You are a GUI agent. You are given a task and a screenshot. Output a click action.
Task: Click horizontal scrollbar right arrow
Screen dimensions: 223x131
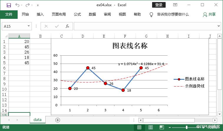click(x=215, y=120)
